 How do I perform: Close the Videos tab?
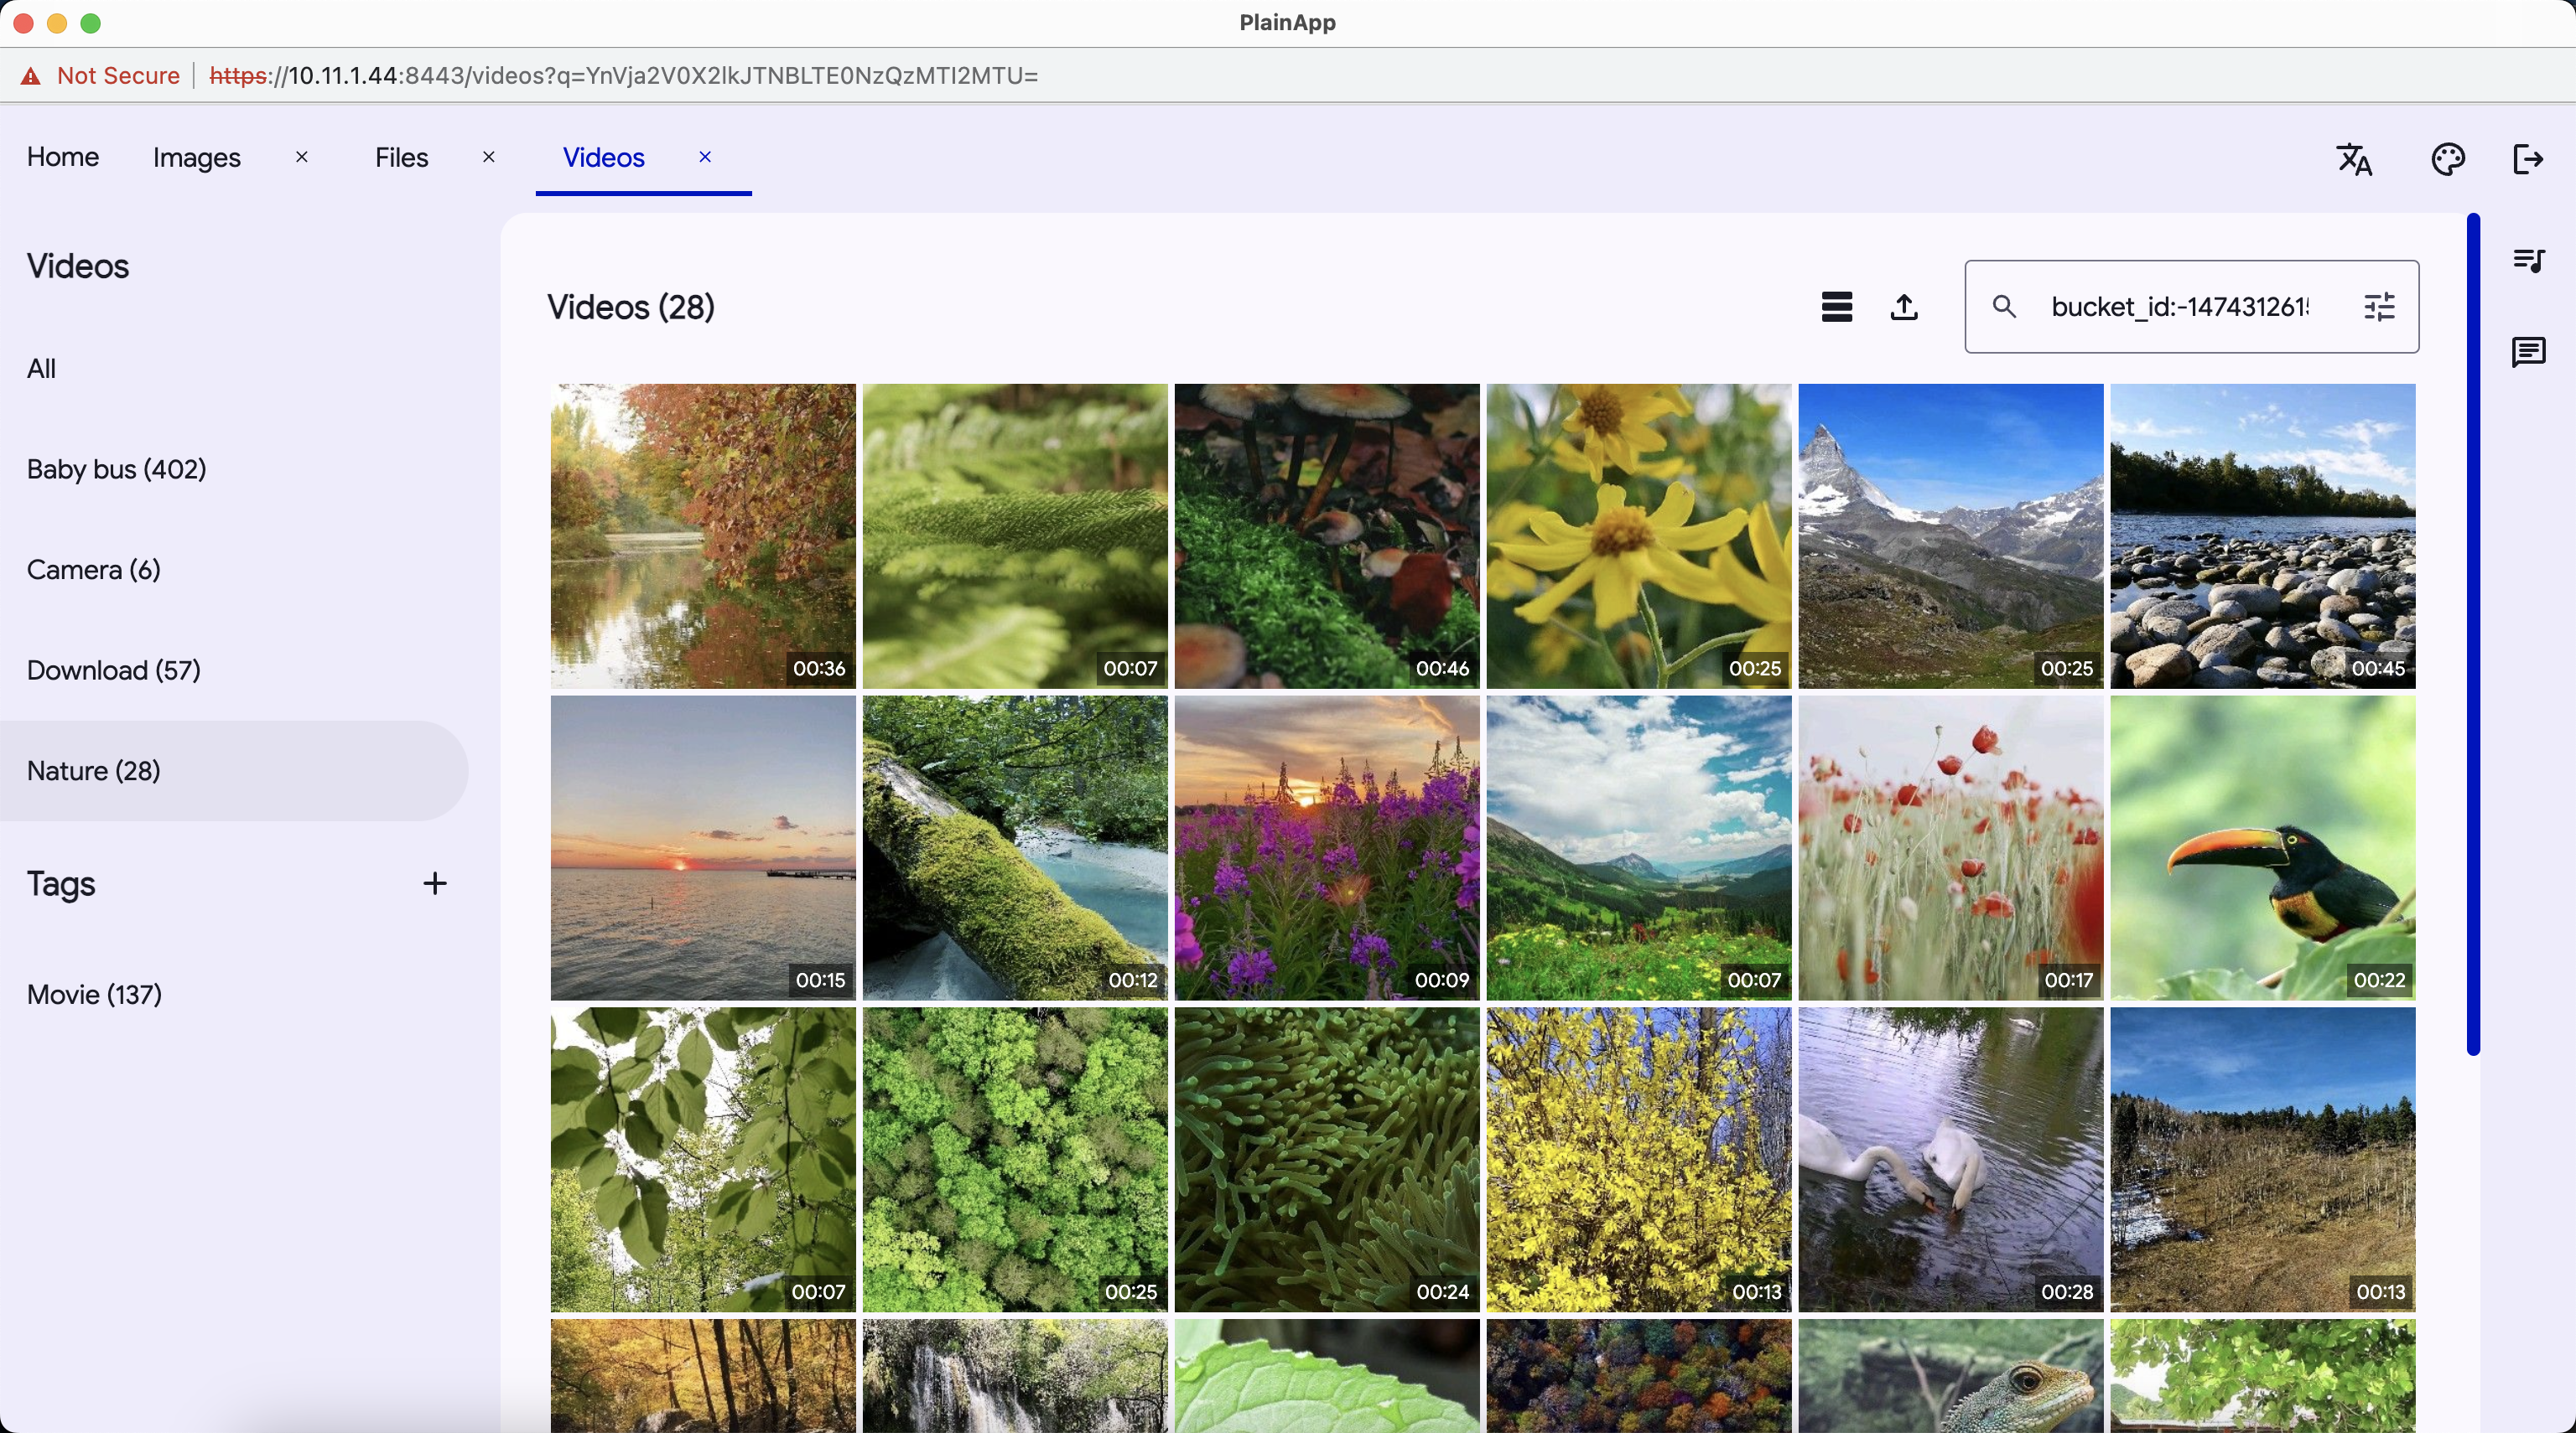[705, 157]
